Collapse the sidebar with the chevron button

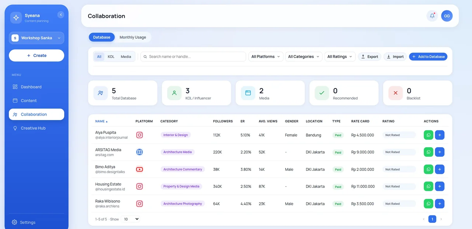point(61,15)
